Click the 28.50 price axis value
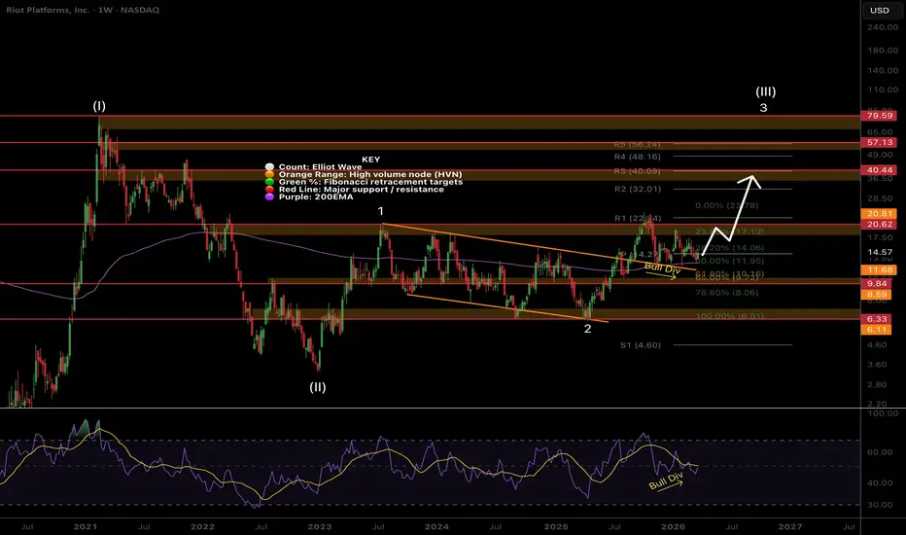This screenshot has height=535, width=906. pos(880,198)
